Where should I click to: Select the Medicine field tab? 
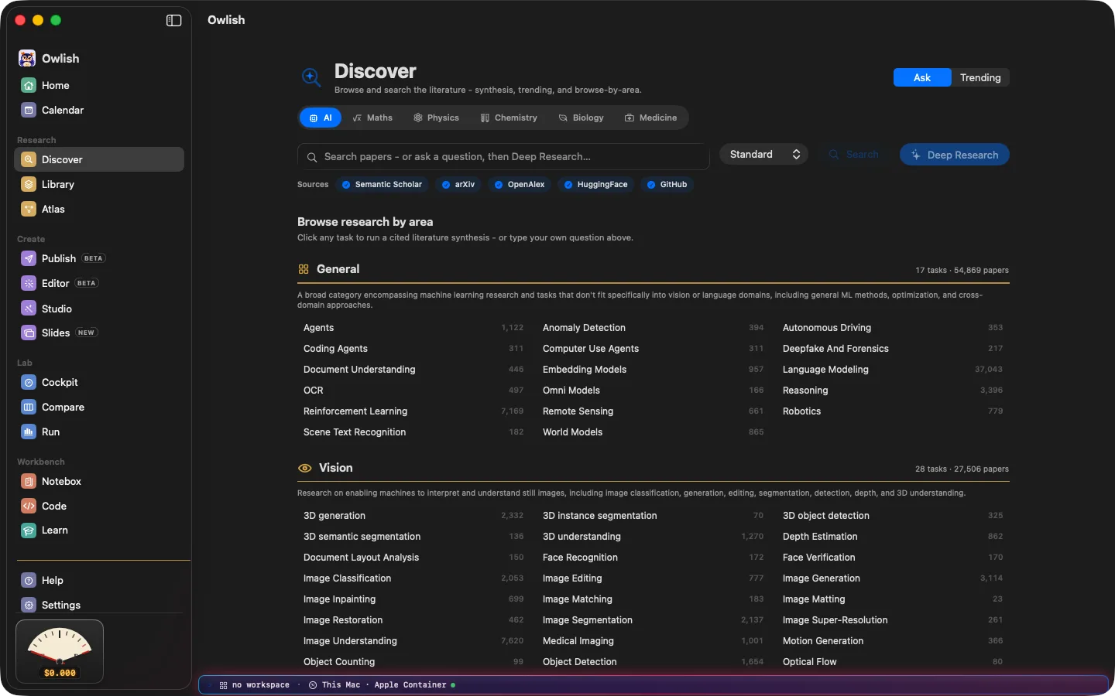[650, 118]
